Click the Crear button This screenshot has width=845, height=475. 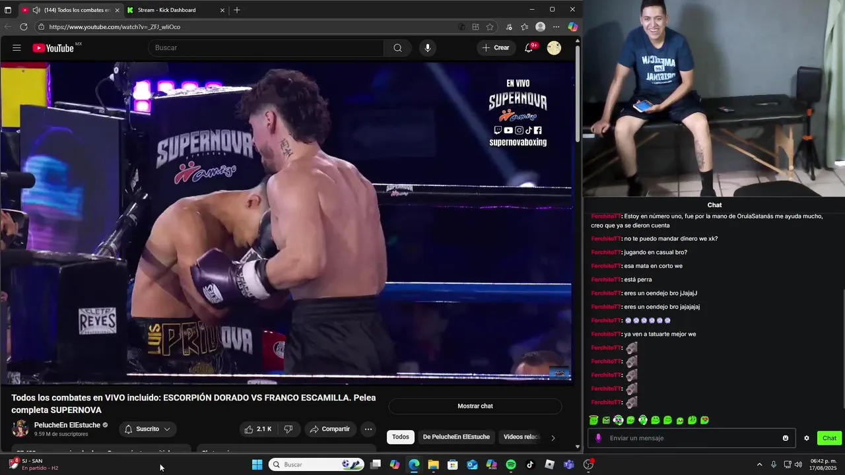coord(496,47)
